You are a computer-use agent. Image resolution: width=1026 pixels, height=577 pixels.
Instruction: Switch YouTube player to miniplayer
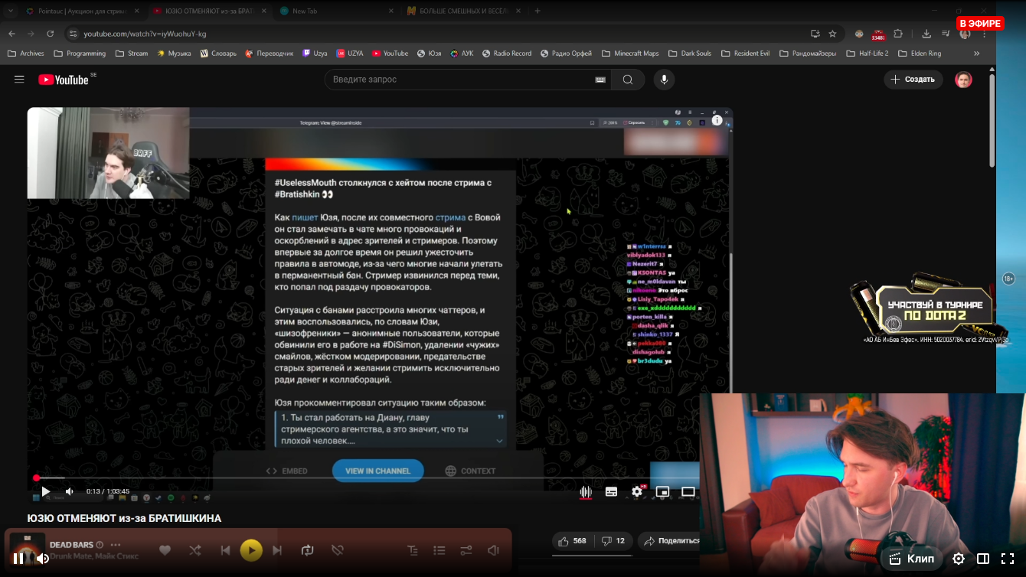coord(662,492)
